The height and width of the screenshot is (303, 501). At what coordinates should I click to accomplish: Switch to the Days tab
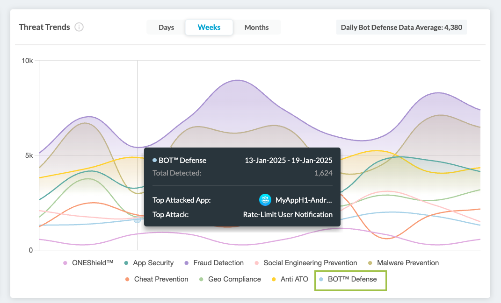[167, 27]
